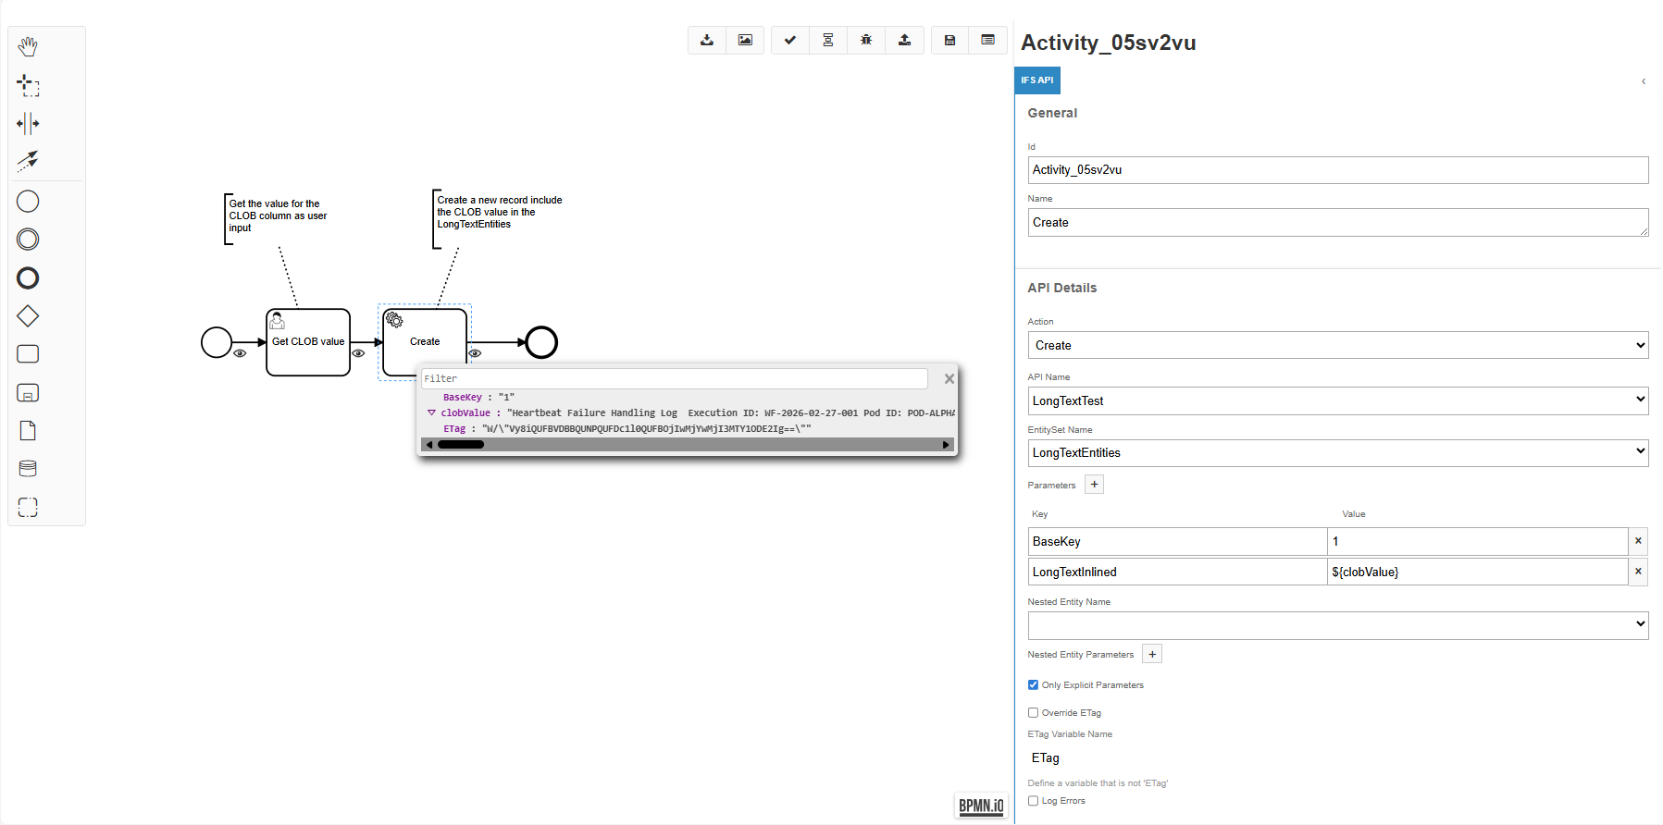Image resolution: width=1663 pixels, height=825 pixels.
Task: Pick the task rectangle shape from palette
Action: [28, 354]
